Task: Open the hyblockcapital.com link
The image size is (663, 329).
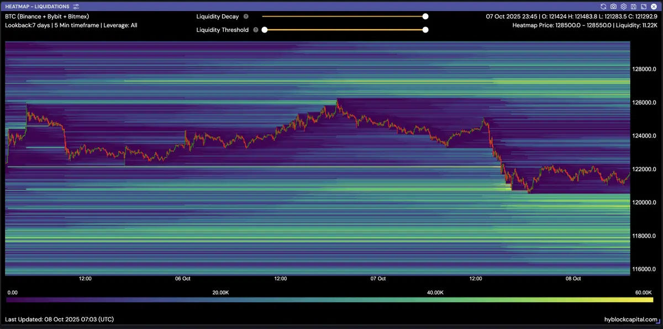Action: coord(631,320)
